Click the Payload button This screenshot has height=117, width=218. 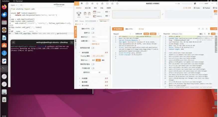pos(206,8)
